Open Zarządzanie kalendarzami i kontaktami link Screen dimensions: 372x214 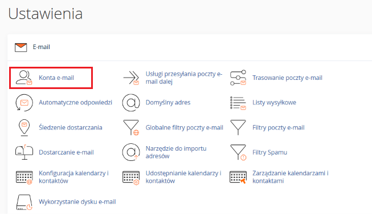tap(291, 177)
